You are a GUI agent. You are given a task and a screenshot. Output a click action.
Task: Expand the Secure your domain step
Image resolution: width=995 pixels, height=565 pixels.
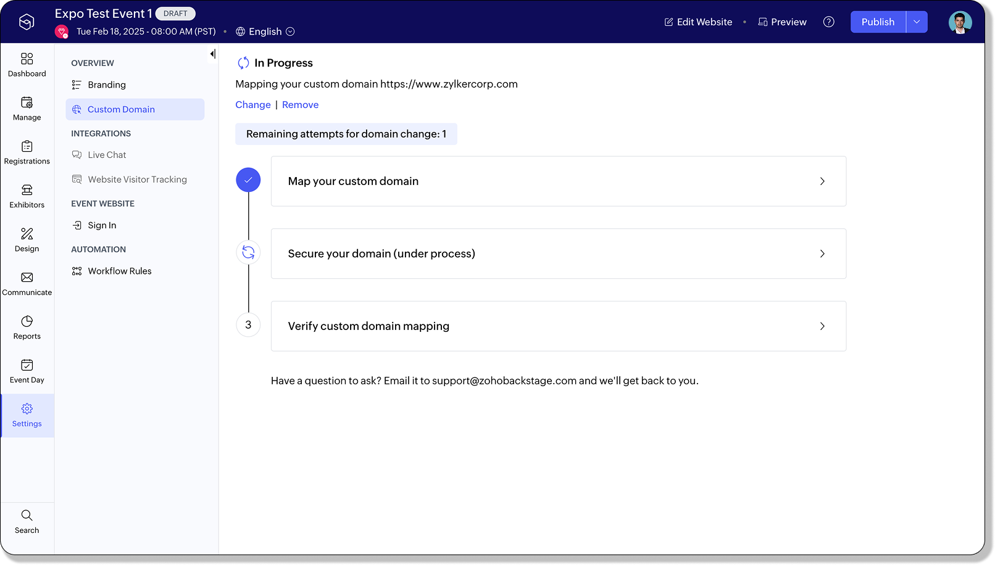[x=559, y=254]
